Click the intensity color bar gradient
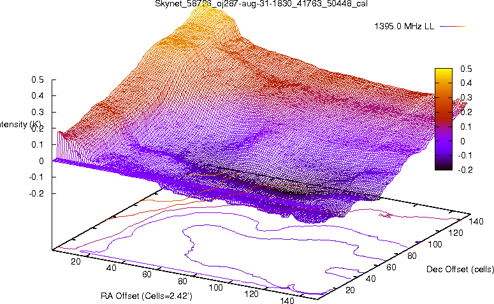This screenshot has width=494, height=304. [x=443, y=119]
